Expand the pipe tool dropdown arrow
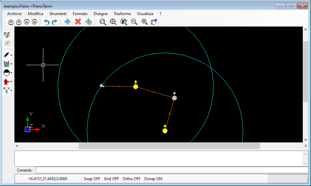Image resolution: width=311 pixels, height=186 pixels. point(11,55)
